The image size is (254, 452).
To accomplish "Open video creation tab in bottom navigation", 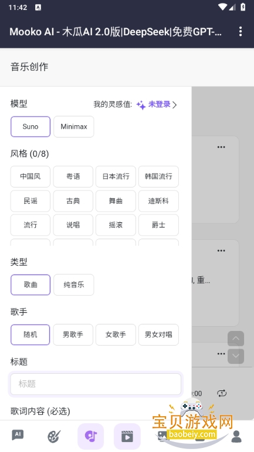I will pyautogui.click(x=127, y=437).
